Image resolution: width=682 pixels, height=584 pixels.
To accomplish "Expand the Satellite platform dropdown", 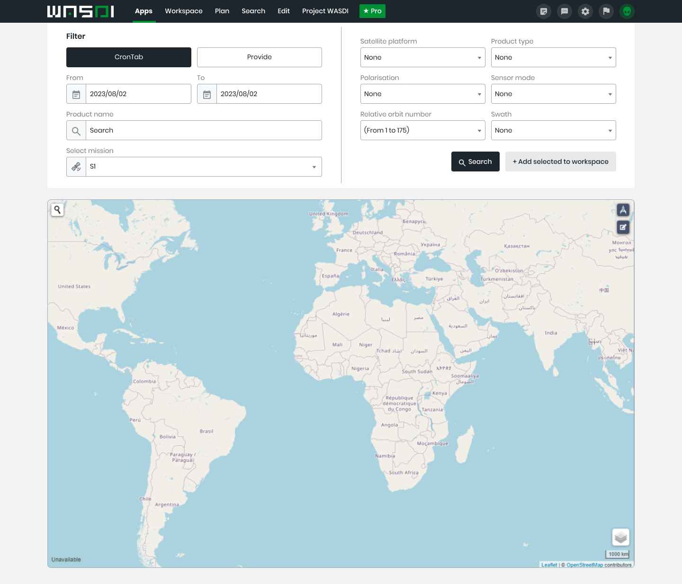I will point(422,57).
